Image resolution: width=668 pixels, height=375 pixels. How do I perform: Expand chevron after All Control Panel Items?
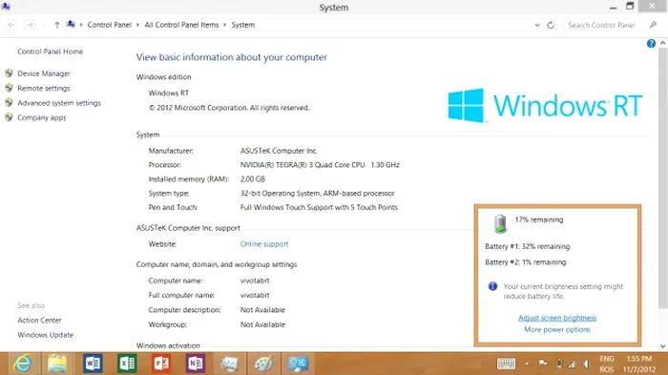click(x=225, y=25)
